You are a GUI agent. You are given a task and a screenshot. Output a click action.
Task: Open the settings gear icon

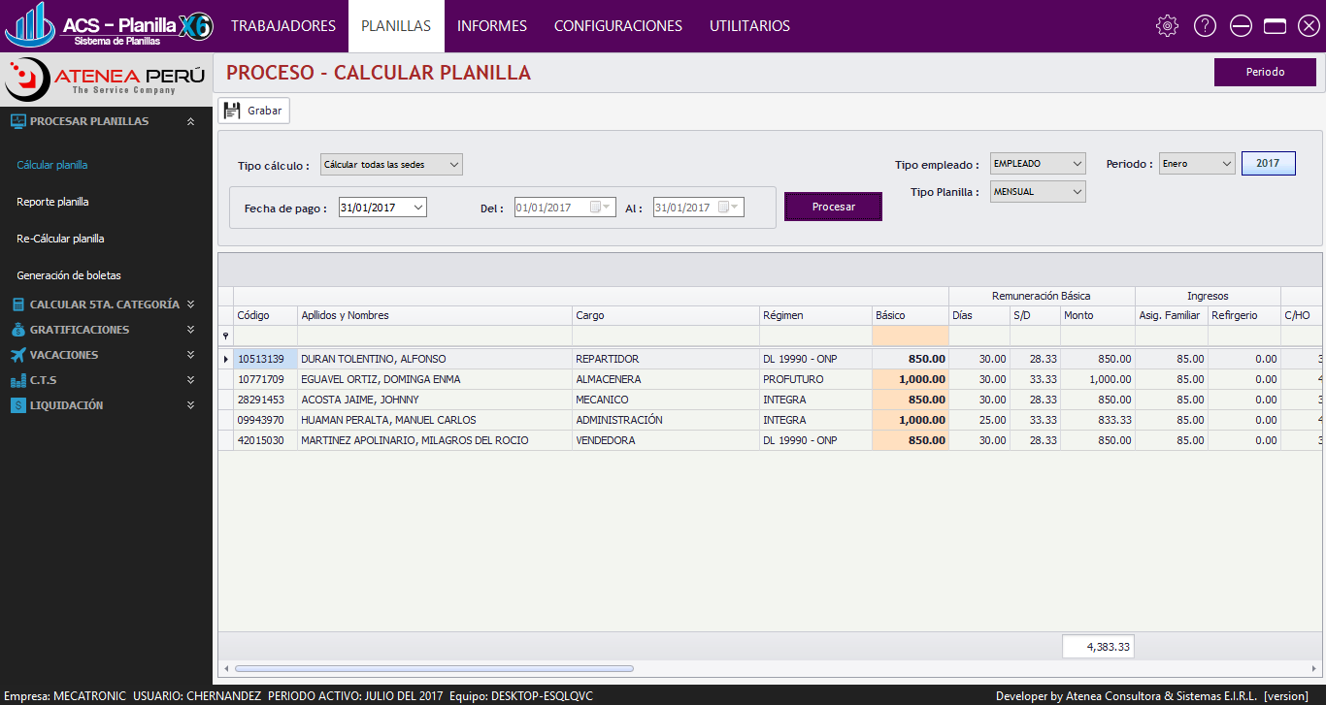[1167, 26]
